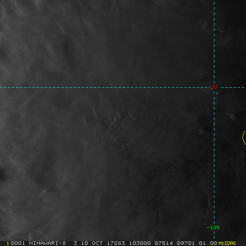
Task: Click the red 20 latitude label
Action: [214, 87]
